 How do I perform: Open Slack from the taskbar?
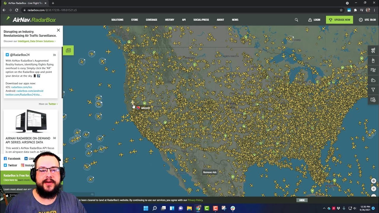233,208
